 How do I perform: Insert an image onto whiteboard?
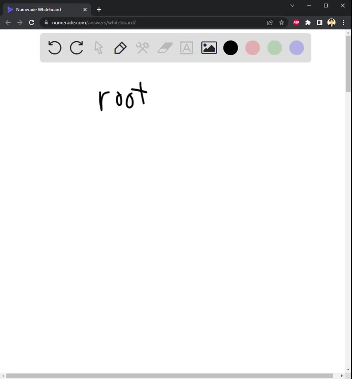(x=209, y=48)
